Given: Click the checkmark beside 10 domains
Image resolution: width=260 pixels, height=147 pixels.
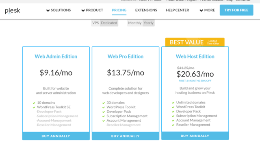Looking at the screenshot, I should (34, 103).
